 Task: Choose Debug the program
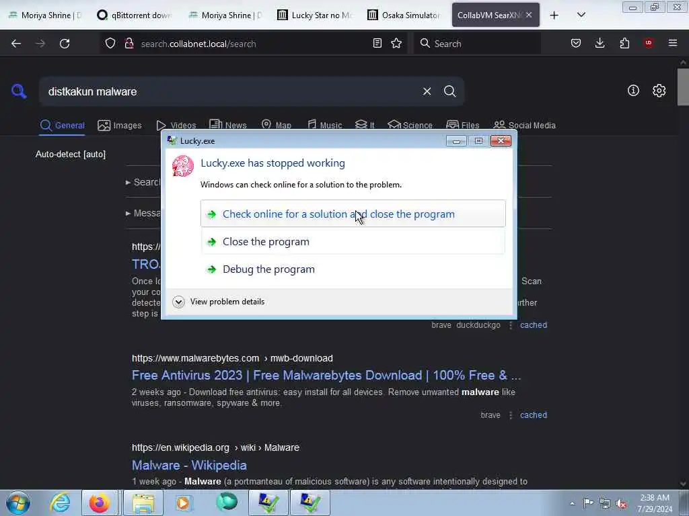pyautogui.click(x=353, y=269)
